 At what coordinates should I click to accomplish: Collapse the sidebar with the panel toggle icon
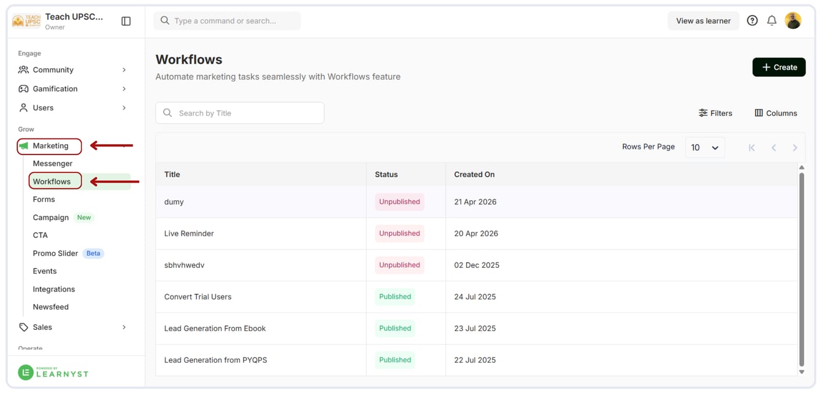(126, 21)
